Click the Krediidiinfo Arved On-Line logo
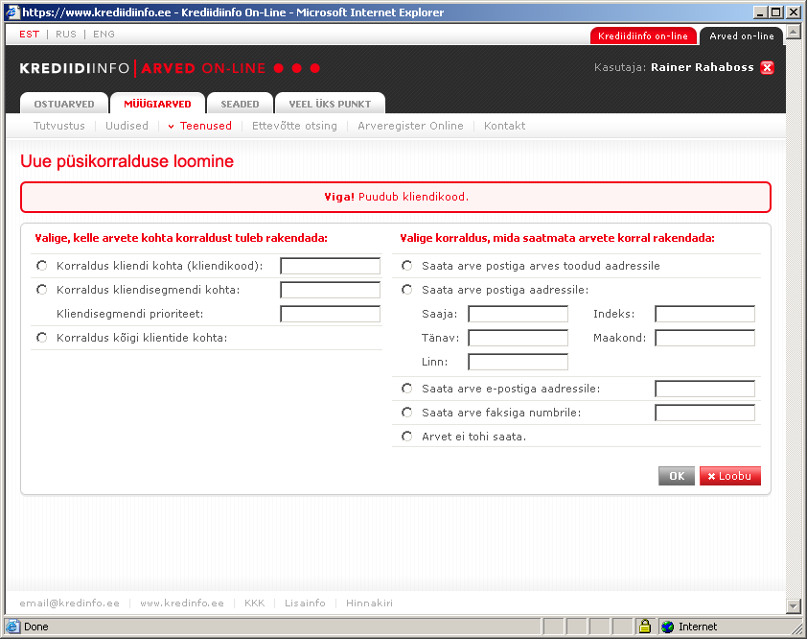Viewport: 807px width, 639px height. pos(170,68)
